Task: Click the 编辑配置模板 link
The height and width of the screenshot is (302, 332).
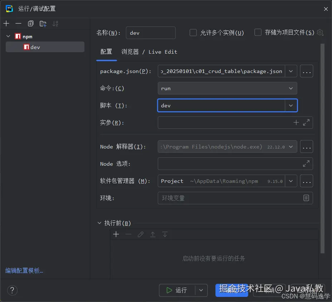Action: coord(23,271)
